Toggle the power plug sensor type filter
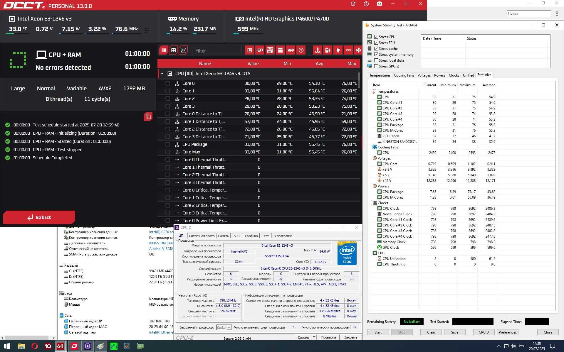The image size is (564, 352). coord(338,50)
